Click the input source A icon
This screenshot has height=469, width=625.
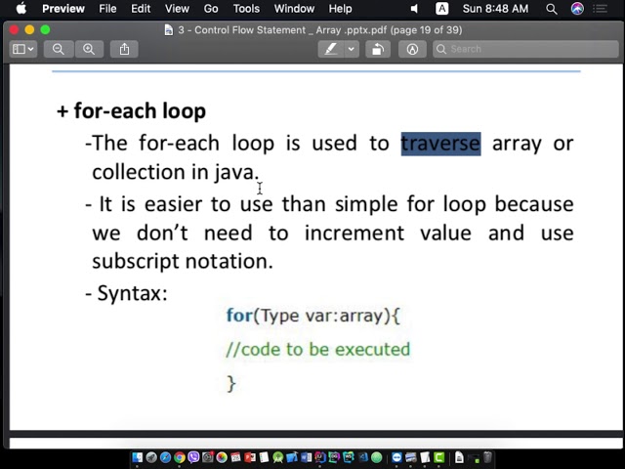tap(441, 9)
